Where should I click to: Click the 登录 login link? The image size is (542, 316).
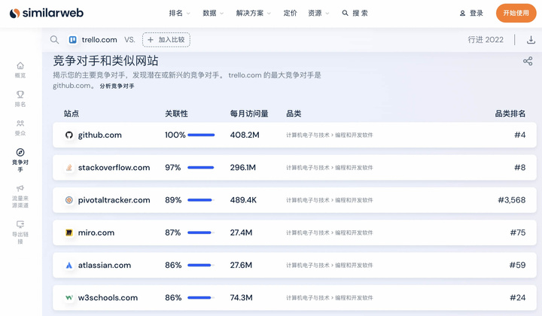[477, 13]
